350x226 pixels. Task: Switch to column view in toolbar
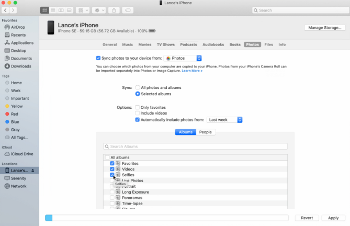pyautogui.click(x=61, y=10)
